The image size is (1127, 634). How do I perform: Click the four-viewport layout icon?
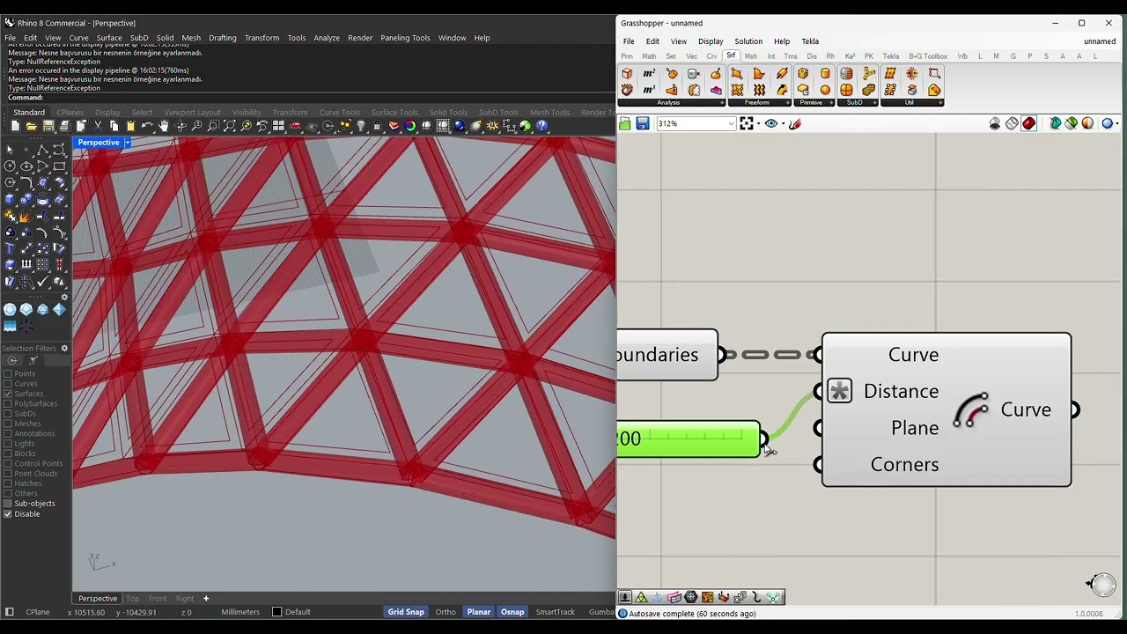pos(278,126)
